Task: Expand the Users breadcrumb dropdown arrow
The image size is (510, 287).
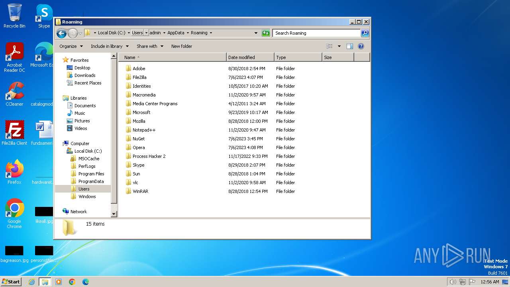Action: [x=146, y=33]
